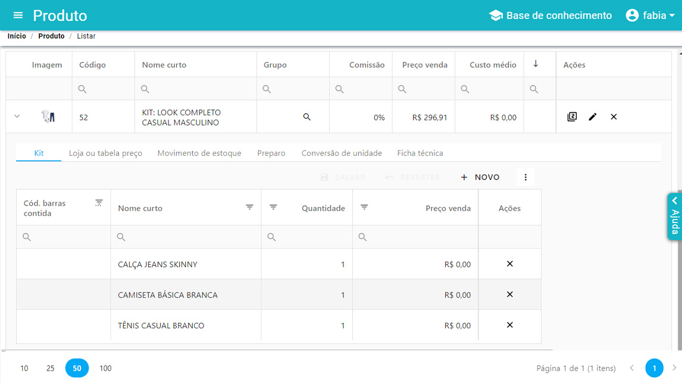Remove TÊNIS CASUAL BRANCO from the kit
Image resolution: width=682 pixels, height=383 pixels.
coord(509,325)
